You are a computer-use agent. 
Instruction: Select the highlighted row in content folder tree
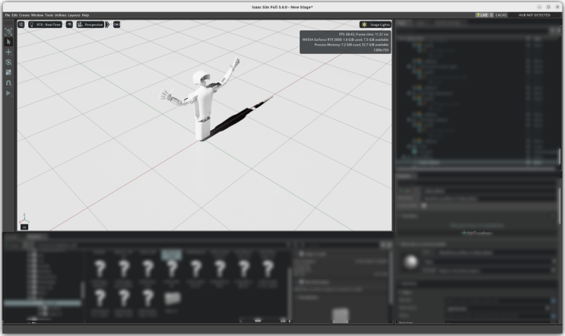[43, 303]
